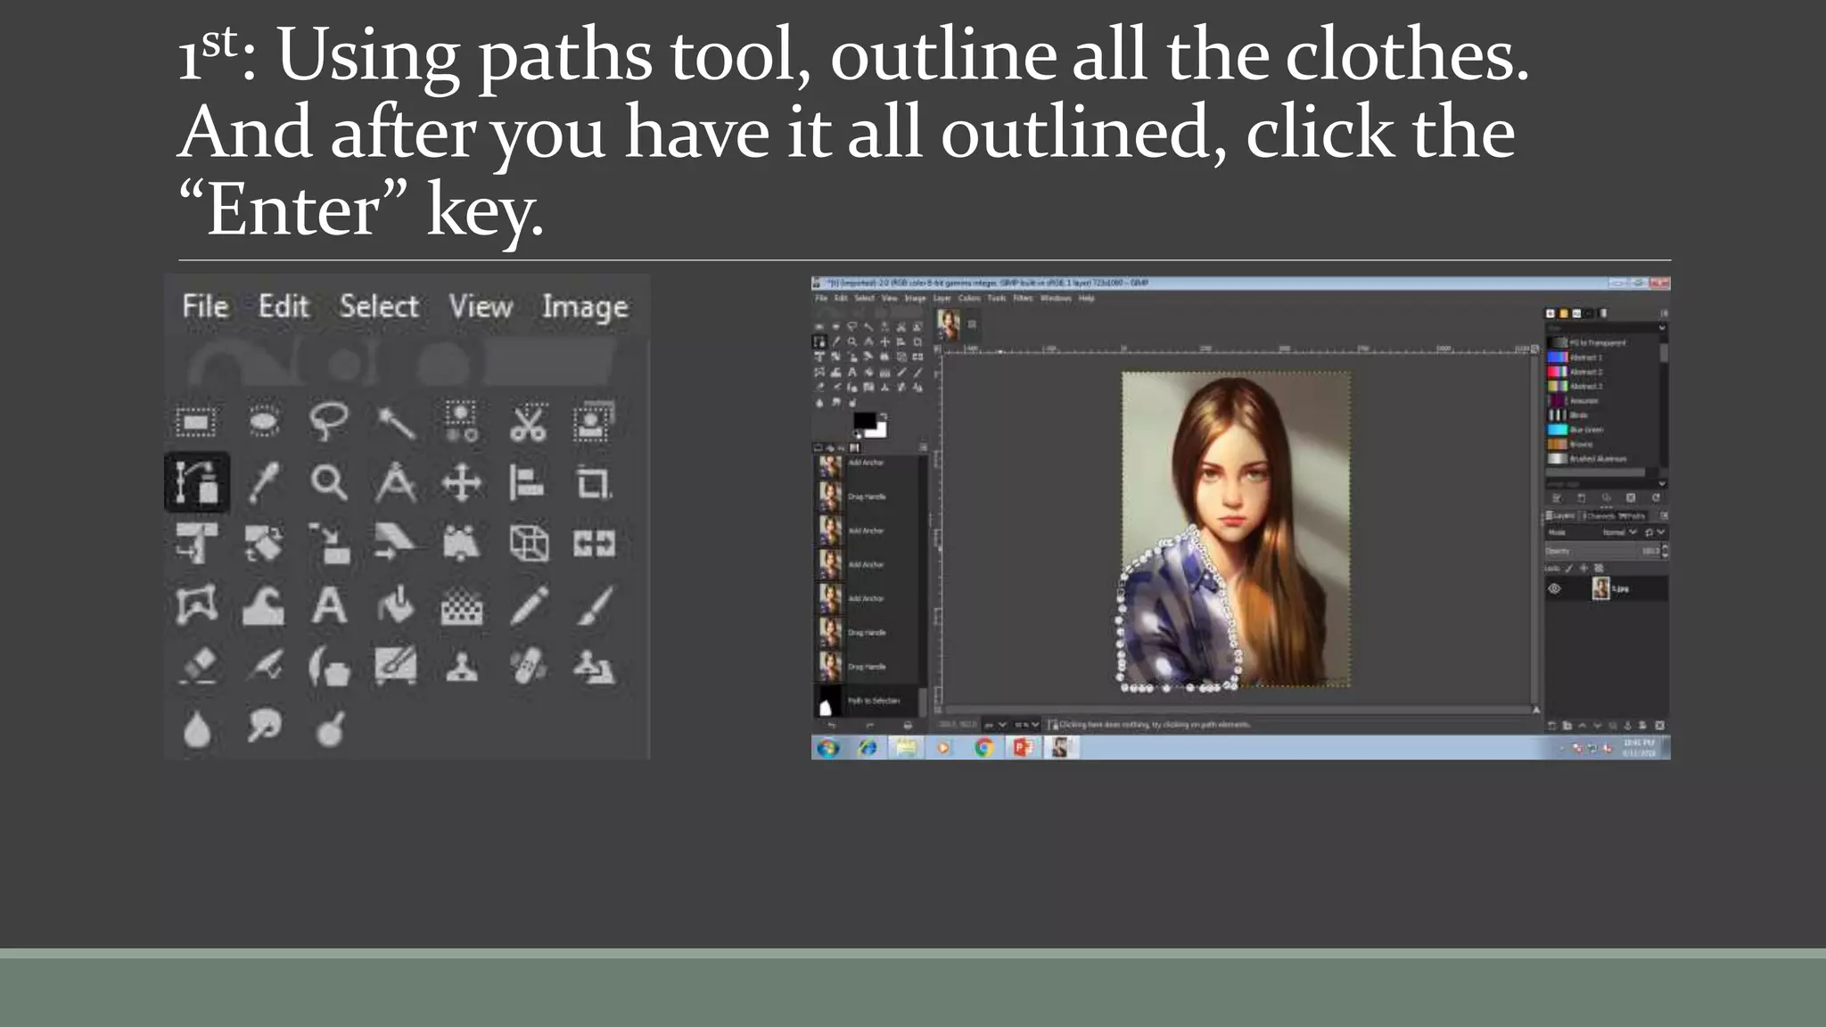1826x1027 pixels.
Task: Expand the tags dropdown below the gradient list
Action: point(1662,484)
